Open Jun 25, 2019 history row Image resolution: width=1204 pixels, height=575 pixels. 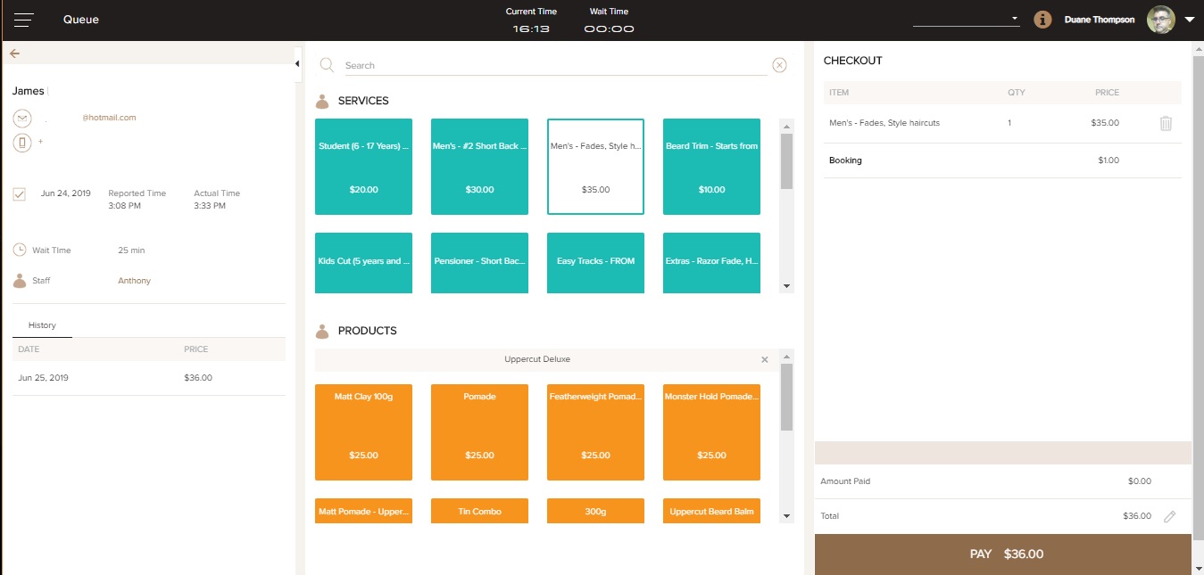tap(149, 378)
